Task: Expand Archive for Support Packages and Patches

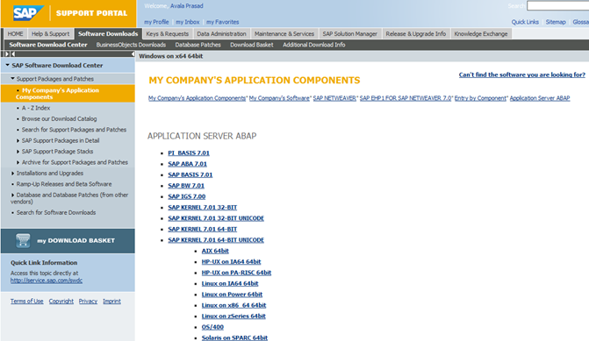Action: point(18,162)
